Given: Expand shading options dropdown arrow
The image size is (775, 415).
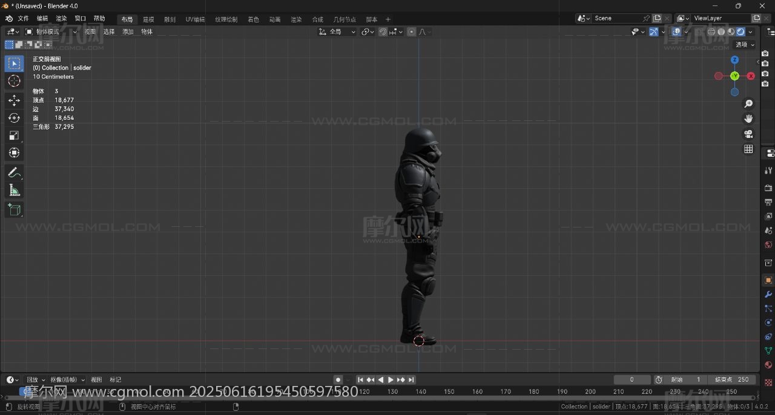Looking at the screenshot, I should click(751, 31).
